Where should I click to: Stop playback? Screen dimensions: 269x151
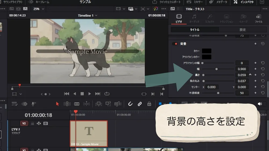point(82,94)
